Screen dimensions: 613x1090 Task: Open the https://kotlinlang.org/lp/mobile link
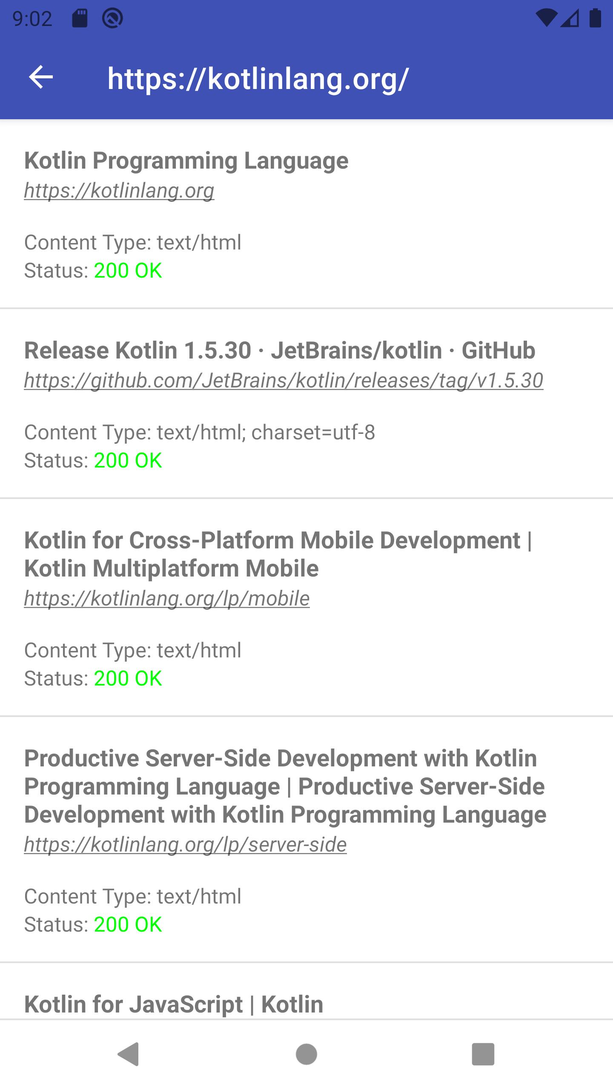point(167,598)
